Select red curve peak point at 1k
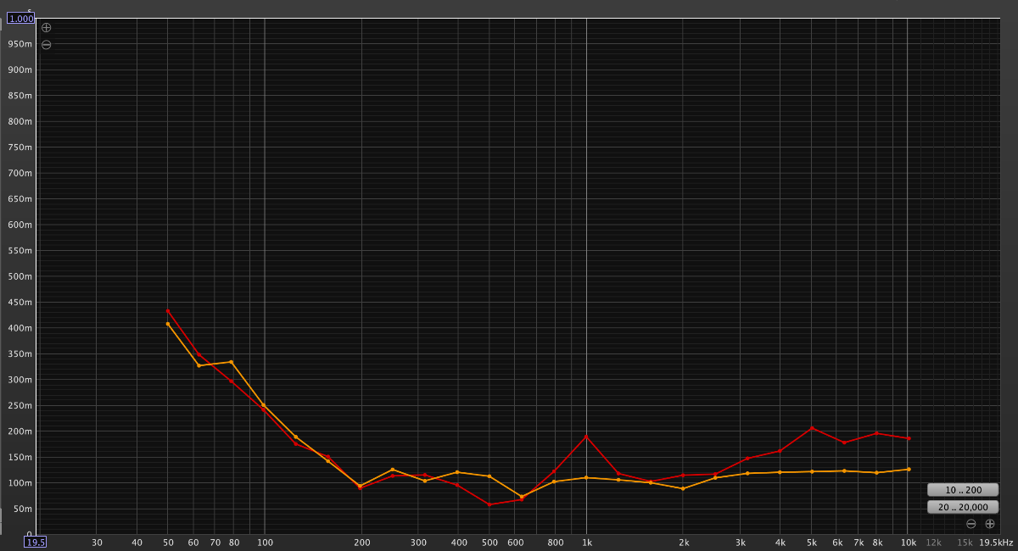This screenshot has height=551, width=1018. tap(586, 437)
